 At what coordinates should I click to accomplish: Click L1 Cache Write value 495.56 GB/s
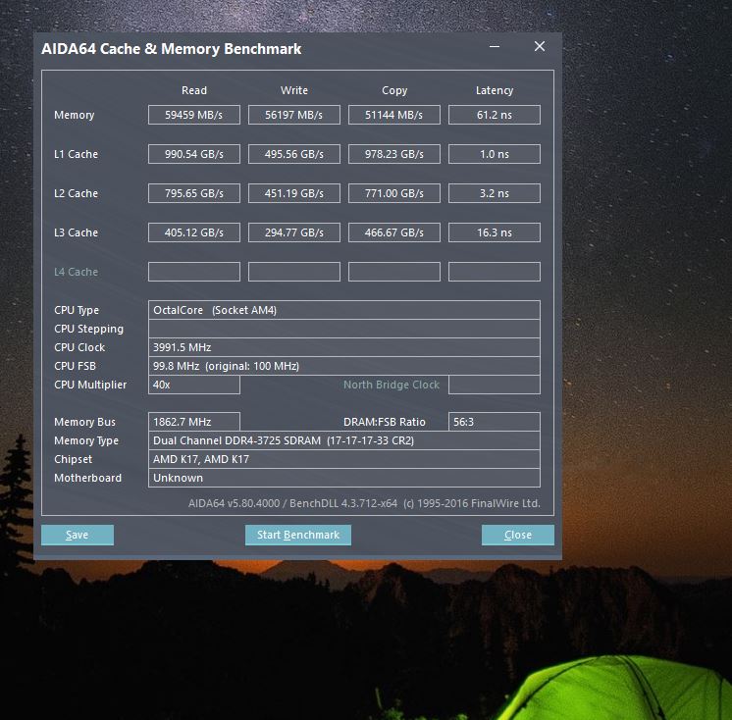coord(294,154)
